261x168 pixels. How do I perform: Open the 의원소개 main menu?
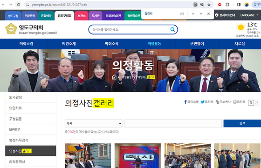tap(69, 44)
